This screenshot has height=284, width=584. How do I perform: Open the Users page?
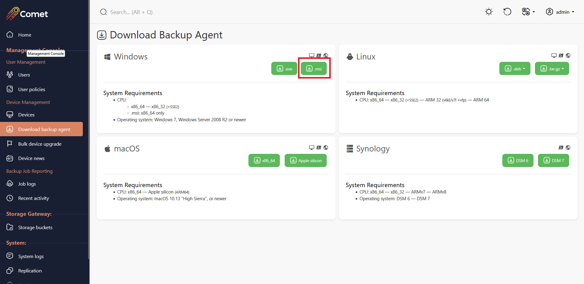24,75
